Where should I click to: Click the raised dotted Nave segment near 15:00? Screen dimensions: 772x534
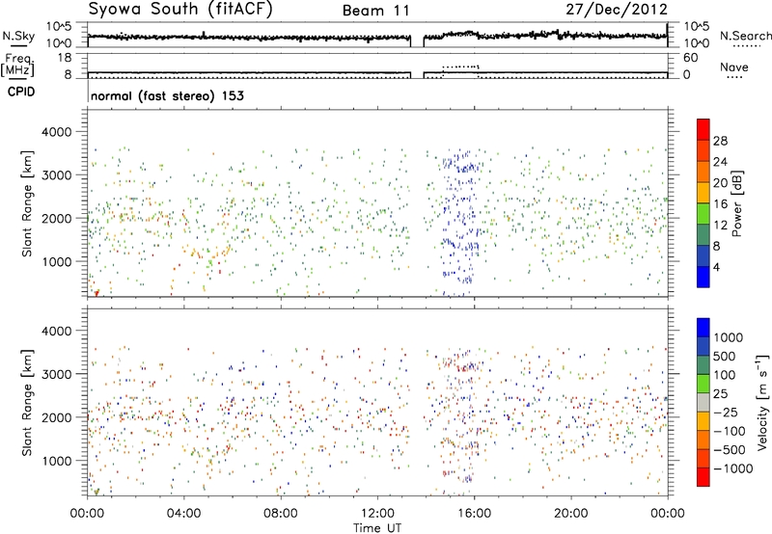(x=460, y=67)
